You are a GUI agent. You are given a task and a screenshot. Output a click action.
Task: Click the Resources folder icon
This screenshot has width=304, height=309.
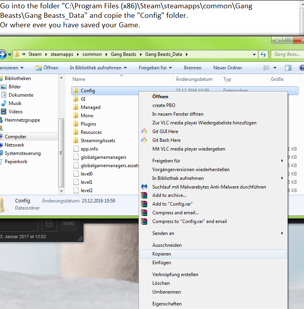pos(76,132)
